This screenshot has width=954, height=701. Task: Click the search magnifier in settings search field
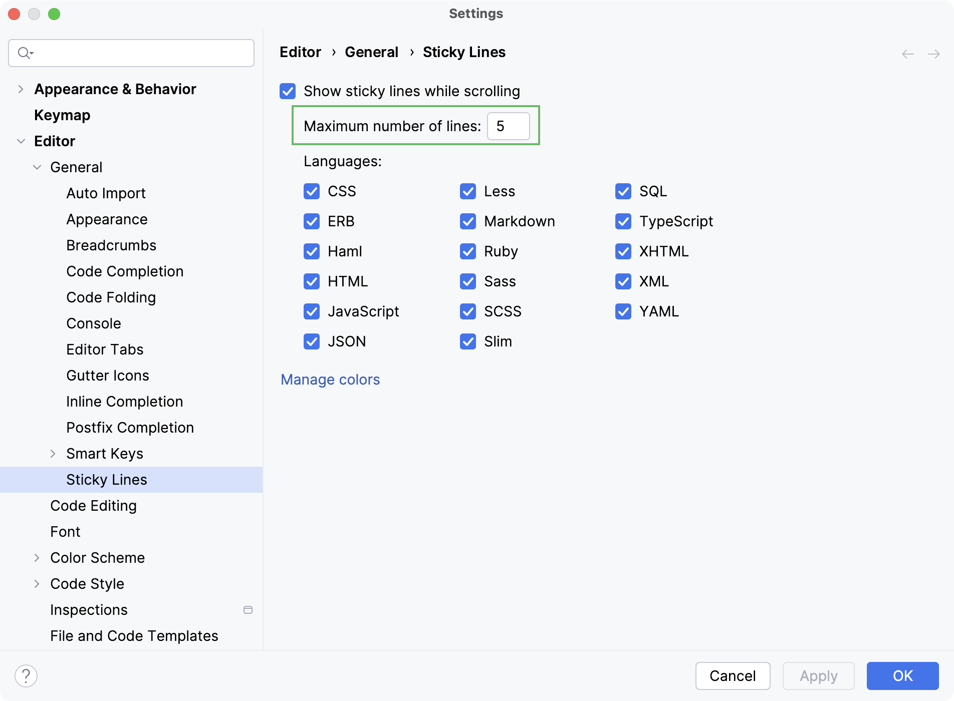click(25, 53)
